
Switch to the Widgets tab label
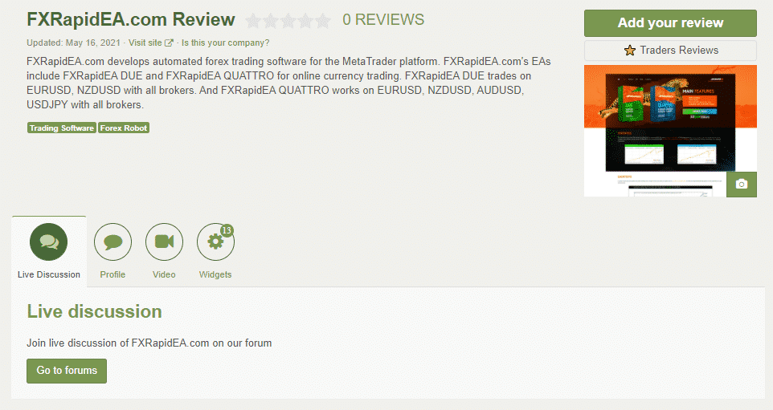(215, 274)
